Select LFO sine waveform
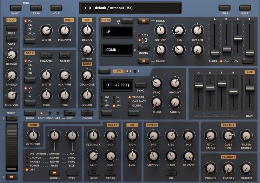260x183 pixels. 105,97
